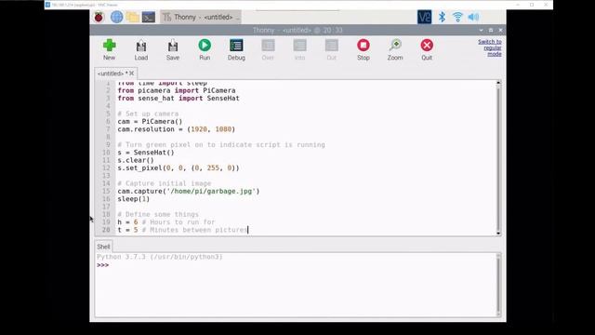The width and height of the screenshot is (595, 335).
Task: Click in the Shell prompt input area
Action: (296, 265)
